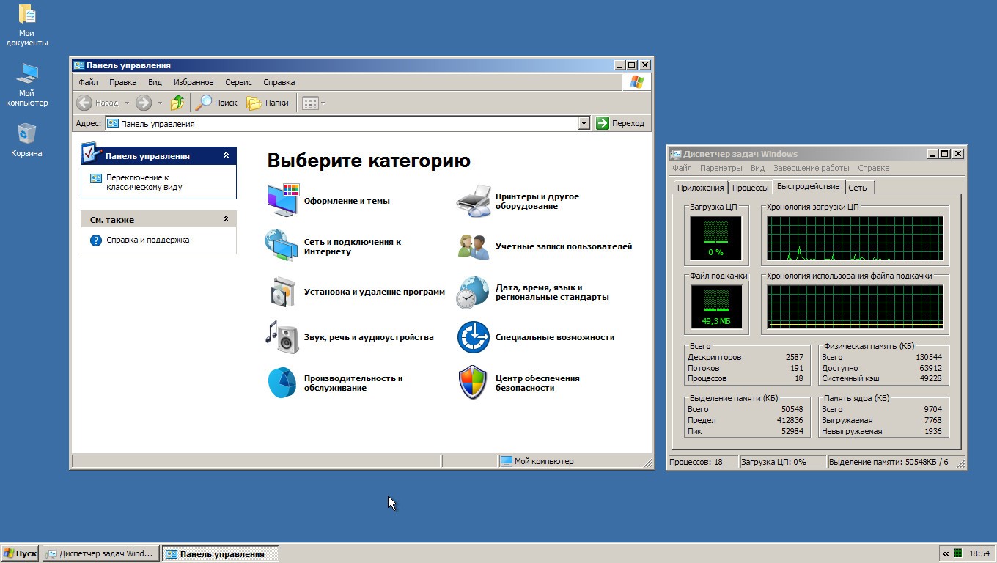Click the Хронология загрузки ЦП graph
The width and height of the screenshot is (997, 563).
coord(855,238)
